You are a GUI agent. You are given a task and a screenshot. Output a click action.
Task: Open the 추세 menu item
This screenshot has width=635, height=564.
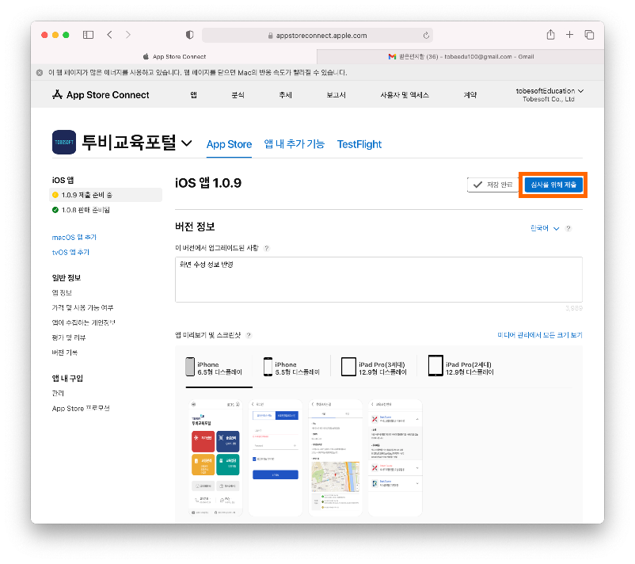pyautogui.click(x=285, y=95)
